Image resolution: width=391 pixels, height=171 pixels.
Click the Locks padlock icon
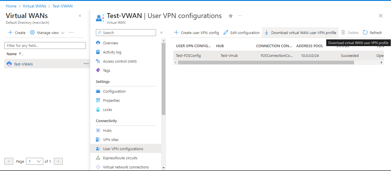coord(98,110)
